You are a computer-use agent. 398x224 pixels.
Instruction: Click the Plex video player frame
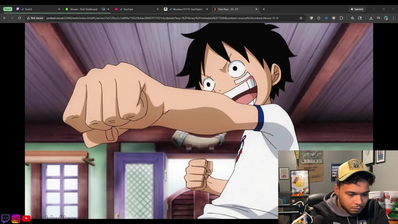[x=199, y=121]
